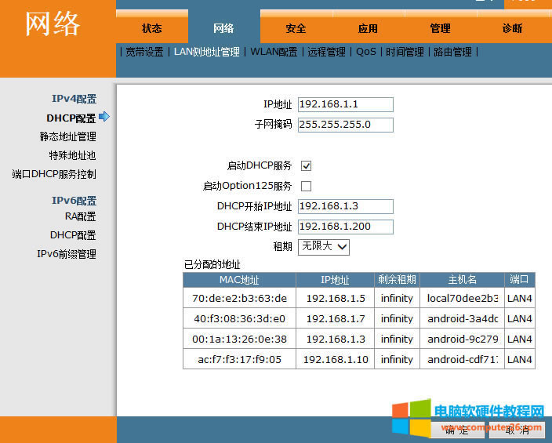
Task: Select the 应用 tab
Action: click(x=368, y=28)
